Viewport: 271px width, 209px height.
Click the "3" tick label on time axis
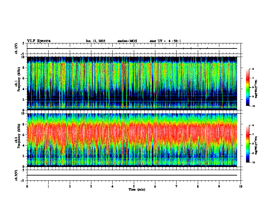[x=91, y=186]
